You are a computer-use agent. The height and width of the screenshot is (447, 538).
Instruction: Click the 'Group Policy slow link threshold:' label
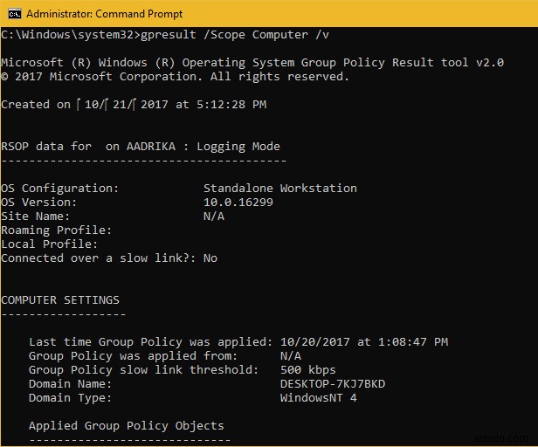(143, 370)
